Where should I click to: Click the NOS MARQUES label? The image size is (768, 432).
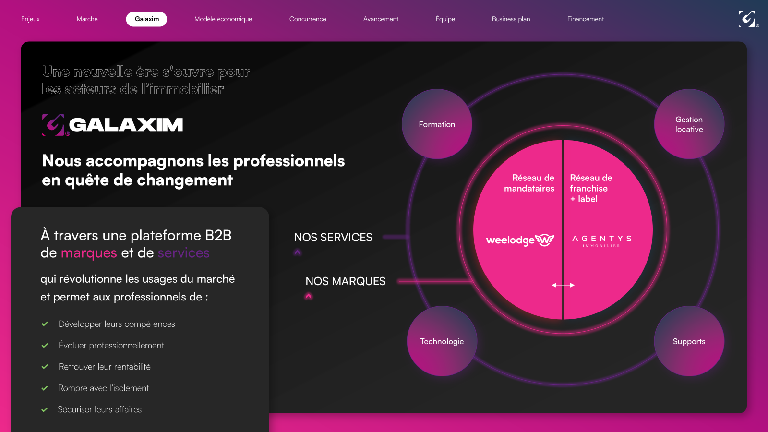coord(346,281)
